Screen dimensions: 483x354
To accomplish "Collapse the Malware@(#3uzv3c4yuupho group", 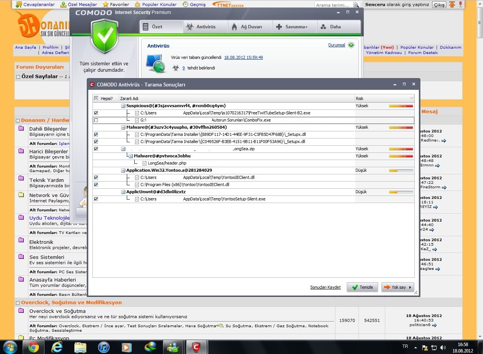I will 123,128.
